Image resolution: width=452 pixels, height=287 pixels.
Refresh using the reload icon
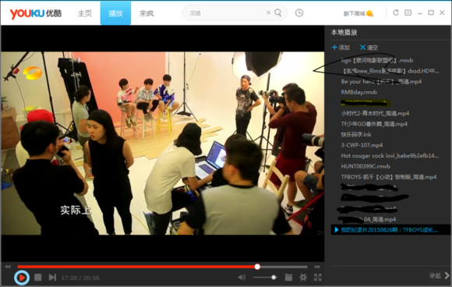[x=396, y=12]
